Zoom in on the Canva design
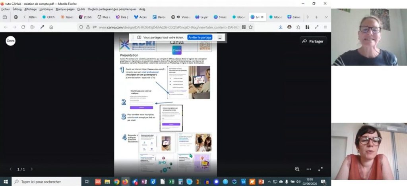Screen dimensions: 407x186 point(297,169)
